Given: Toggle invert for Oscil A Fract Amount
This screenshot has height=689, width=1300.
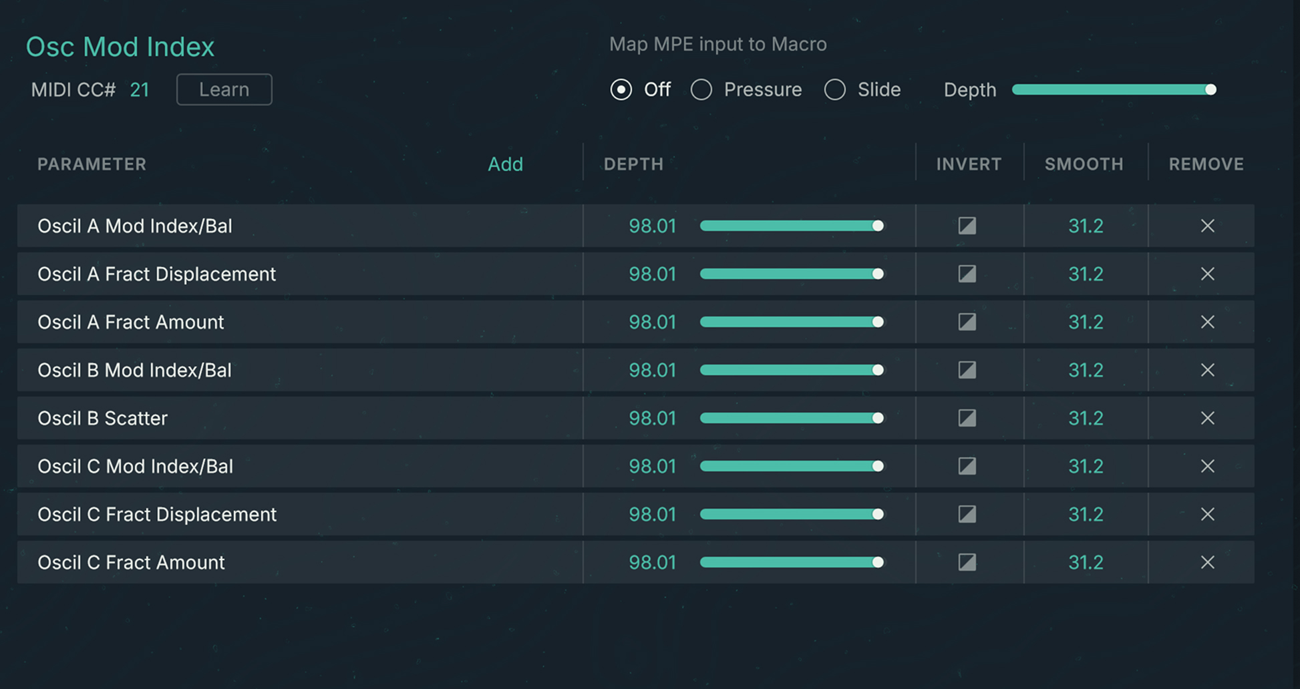Looking at the screenshot, I should click(967, 322).
